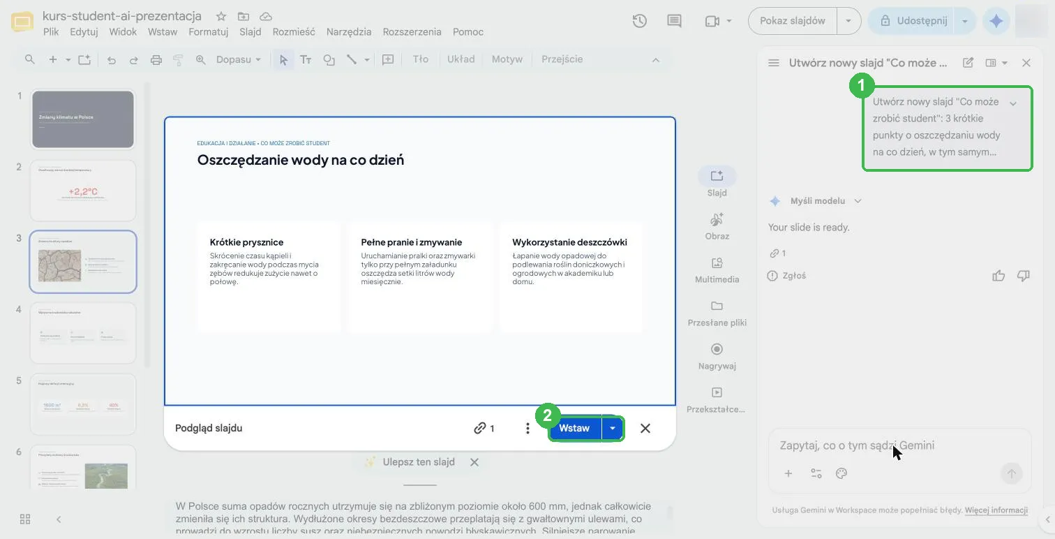Open the Formatuj menu
This screenshot has width=1055, height=539.
(x=209, y=31)
